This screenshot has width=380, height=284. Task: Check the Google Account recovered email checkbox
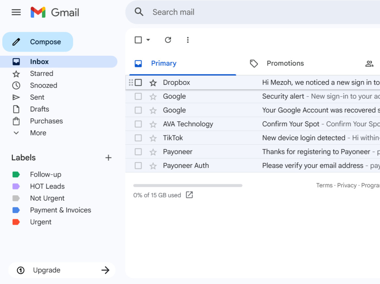138,110
